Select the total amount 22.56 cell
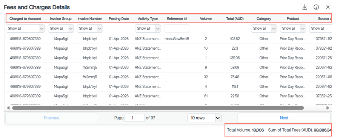340x138 pixels. [235, 96]
